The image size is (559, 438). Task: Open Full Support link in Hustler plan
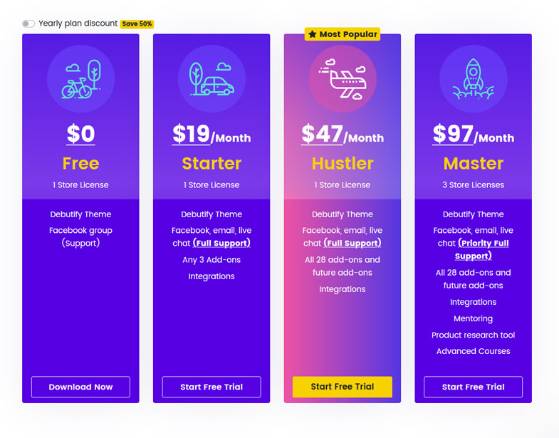[x=352, y=244]
